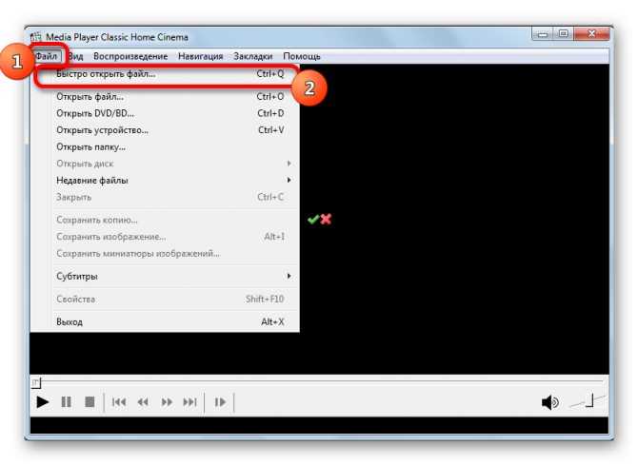This screenshot has height=465, width=638.
Task: Close the Media Player Classic window
Action: click(x=592, y=34)
